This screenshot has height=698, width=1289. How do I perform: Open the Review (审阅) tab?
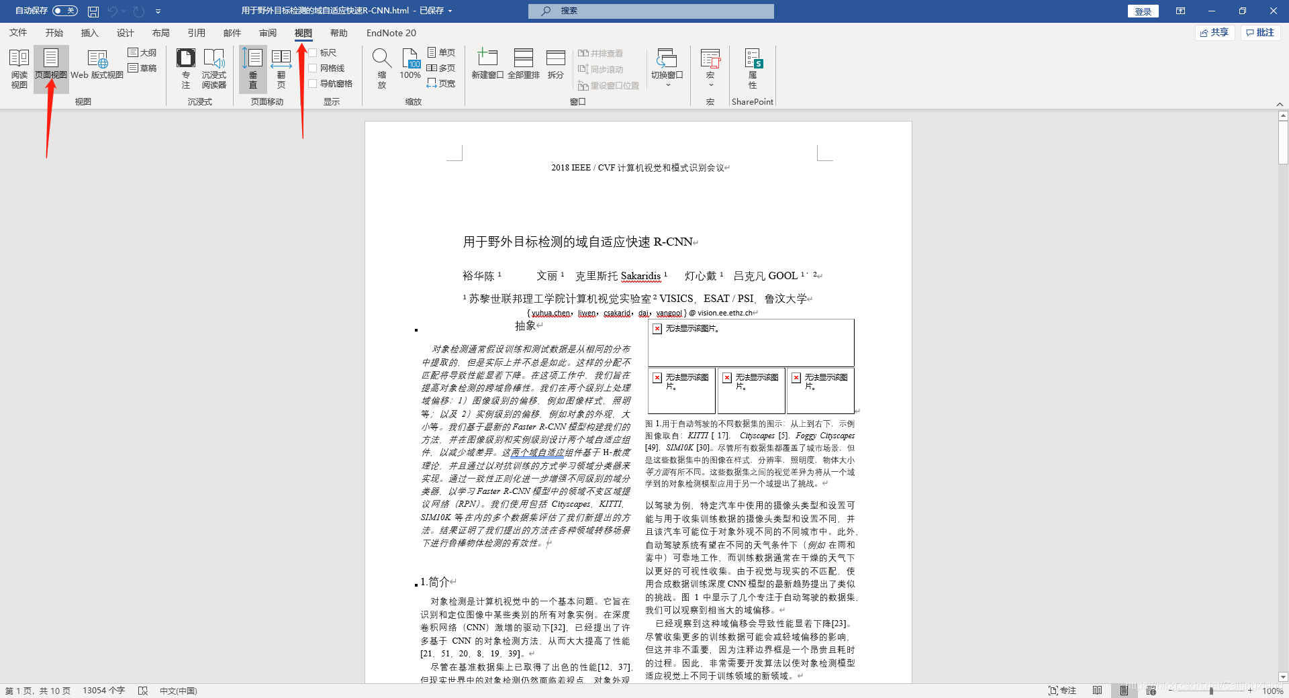pyautogui.click(x=267, y=33)
